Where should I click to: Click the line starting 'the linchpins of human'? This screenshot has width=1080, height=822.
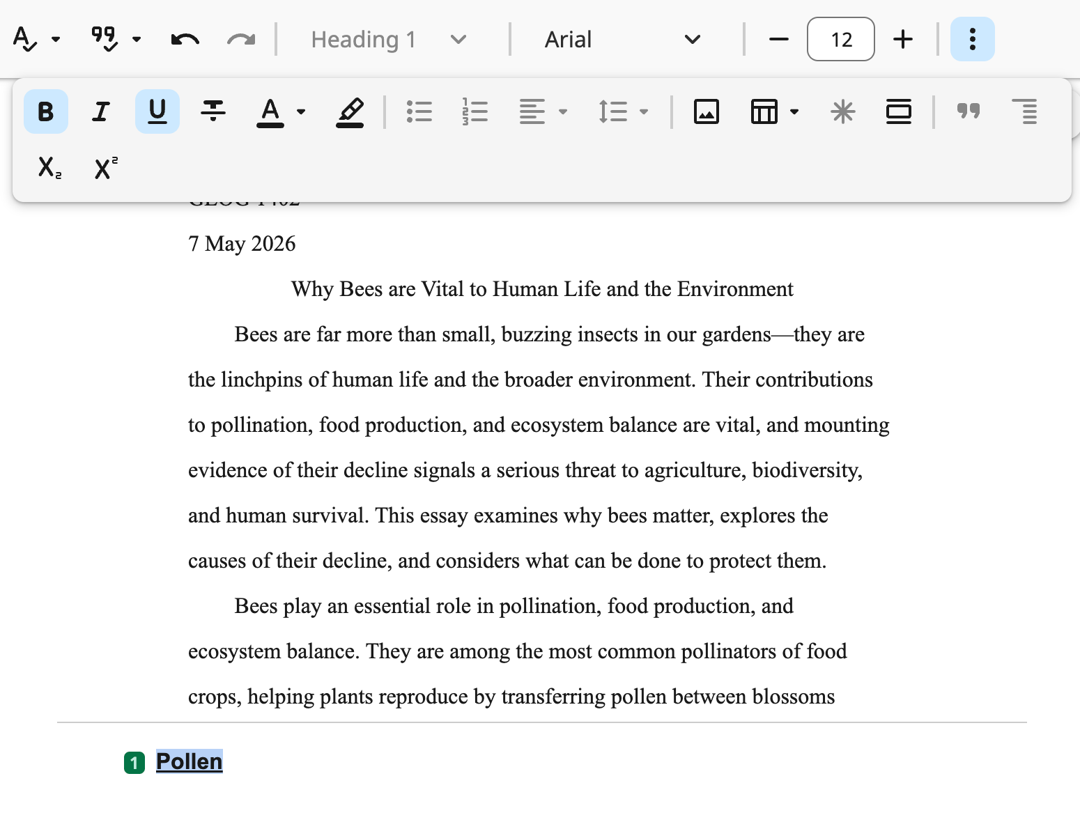[x=530, y=380]
